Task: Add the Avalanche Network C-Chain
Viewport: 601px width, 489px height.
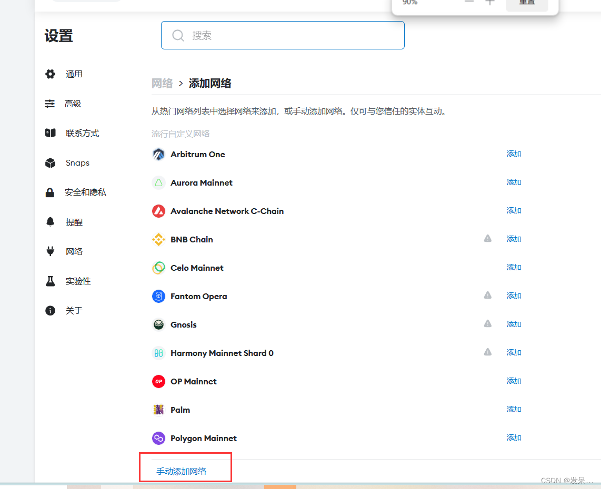Action: (x=514, y=211)
